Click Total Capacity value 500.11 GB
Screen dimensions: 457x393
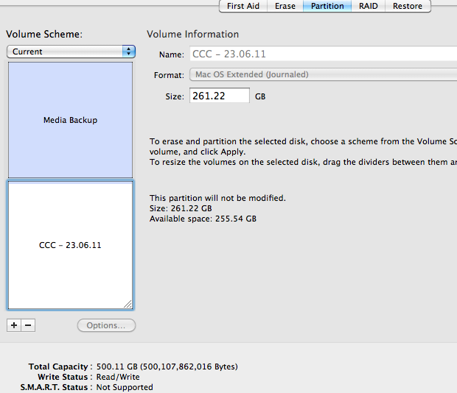click(167, 367)
